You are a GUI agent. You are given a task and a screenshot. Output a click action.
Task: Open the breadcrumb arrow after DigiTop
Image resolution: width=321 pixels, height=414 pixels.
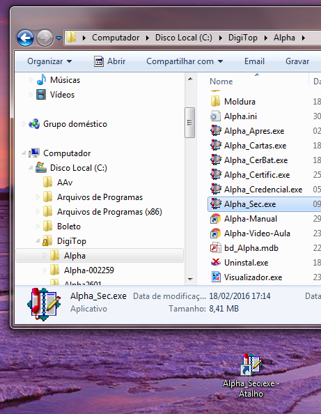coord(265,38)
